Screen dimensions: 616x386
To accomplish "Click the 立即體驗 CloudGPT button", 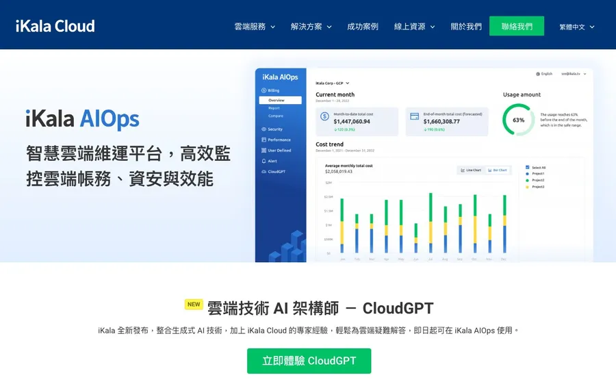I will [x=309, y=361].
